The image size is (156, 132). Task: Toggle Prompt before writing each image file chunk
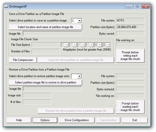click(x=130, y=56)
